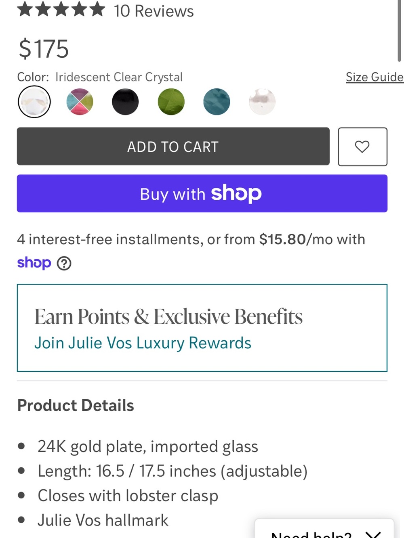This screenshot has width=404, height=538.
Task: Open Shop Pay info question mark icon
Action: point(64,264)
